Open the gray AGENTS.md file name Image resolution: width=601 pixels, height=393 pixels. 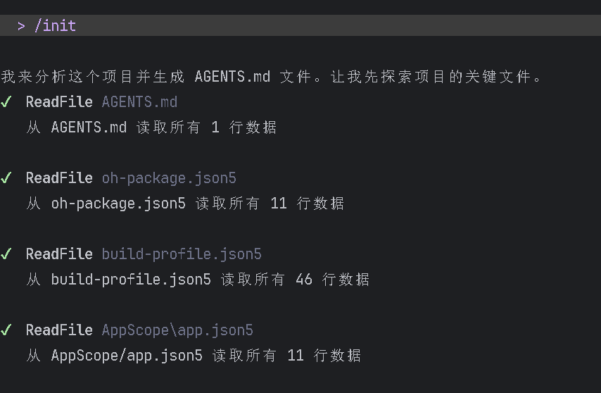[139, 102]
